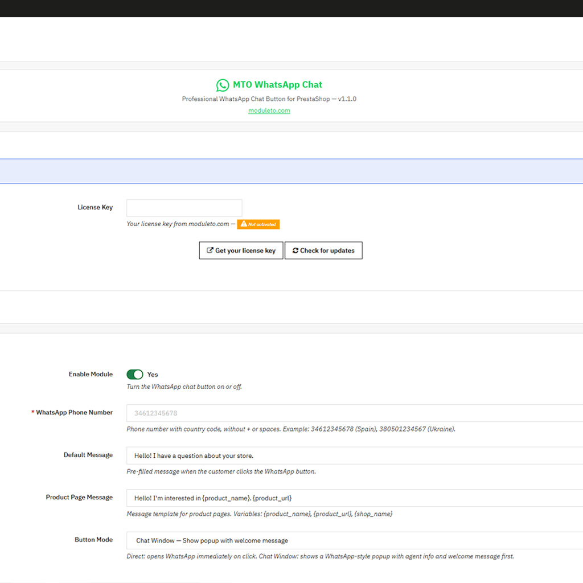Open the Button Mode dropdown
Screen dimensions: 583x583
pos(354,540)
